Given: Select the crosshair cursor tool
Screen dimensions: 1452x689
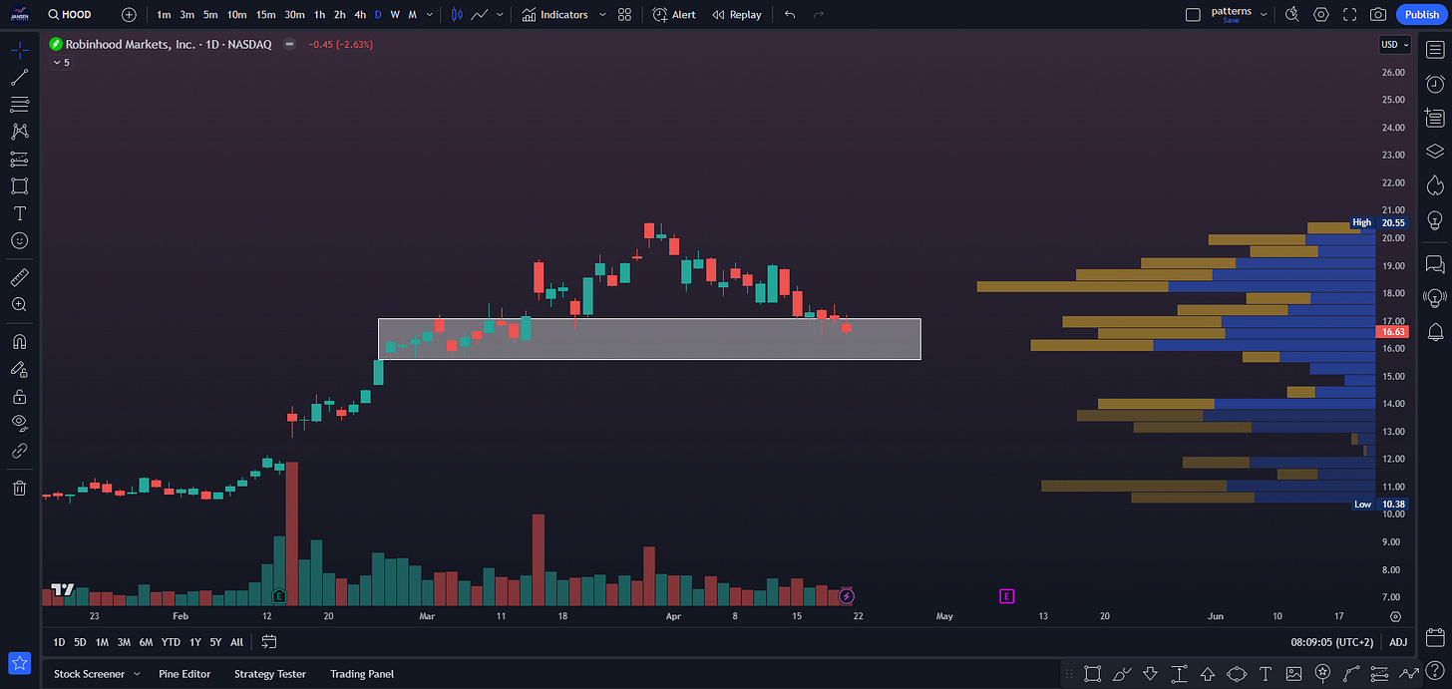Looking at the screenshot, I should (x=19, y=50).
